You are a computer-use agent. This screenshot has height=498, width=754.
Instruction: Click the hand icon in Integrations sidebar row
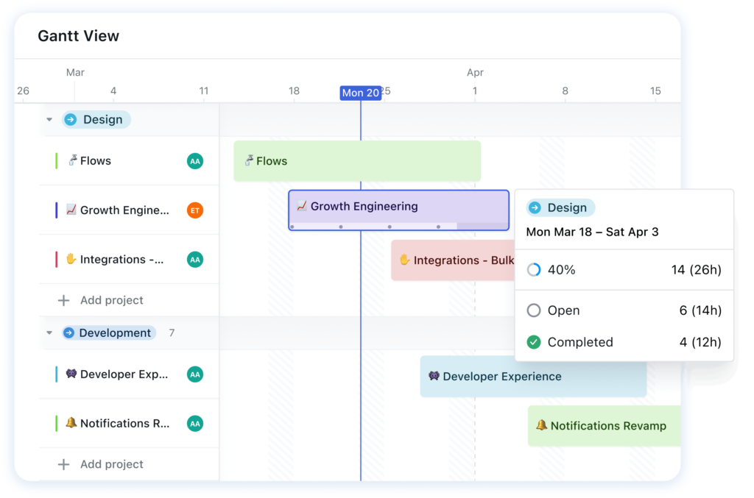click(71, 259)
